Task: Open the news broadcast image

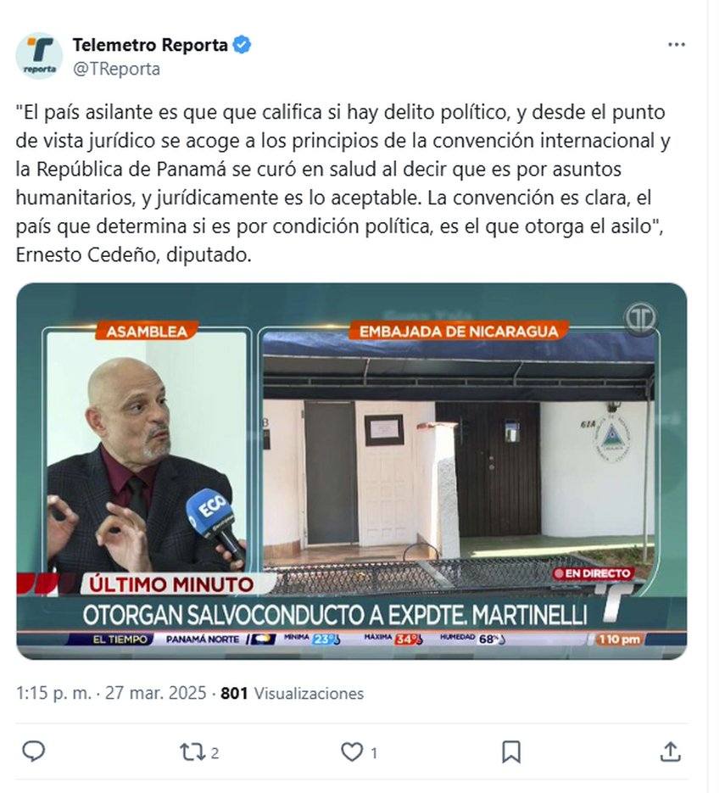Action: [351, 471]
